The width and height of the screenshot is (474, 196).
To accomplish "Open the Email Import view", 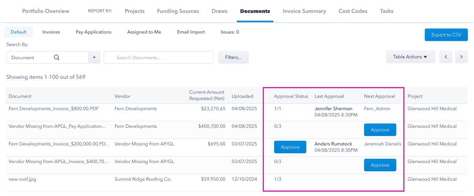I will pyautogui.click(x=191, y=32).
